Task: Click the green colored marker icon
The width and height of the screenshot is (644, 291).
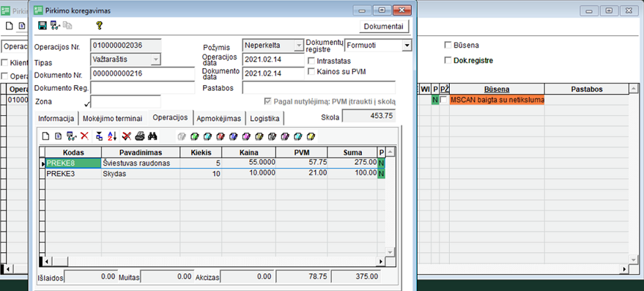Action: (x=195, y=136)
